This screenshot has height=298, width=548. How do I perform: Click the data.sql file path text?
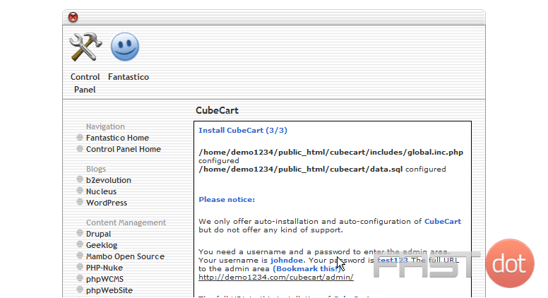point(301,169)
